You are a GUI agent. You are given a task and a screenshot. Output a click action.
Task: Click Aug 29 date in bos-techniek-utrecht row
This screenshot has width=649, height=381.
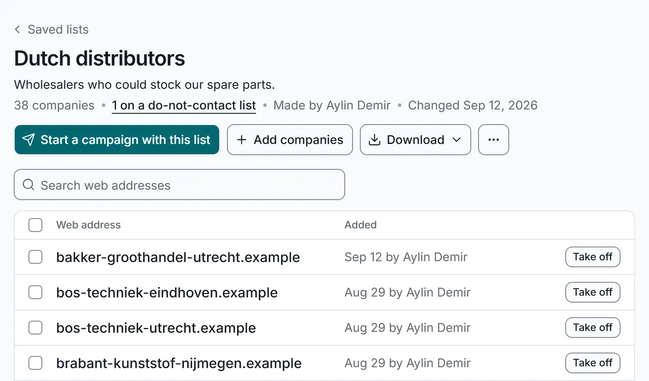[408, 328]
